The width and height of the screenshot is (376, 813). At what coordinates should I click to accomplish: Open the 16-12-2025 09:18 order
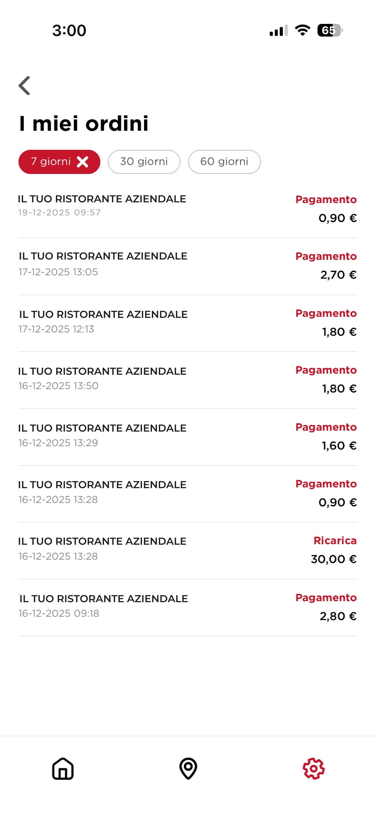[188, 608]
